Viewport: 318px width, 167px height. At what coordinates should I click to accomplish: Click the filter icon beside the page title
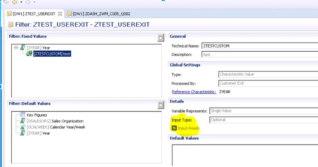point(10,25)
